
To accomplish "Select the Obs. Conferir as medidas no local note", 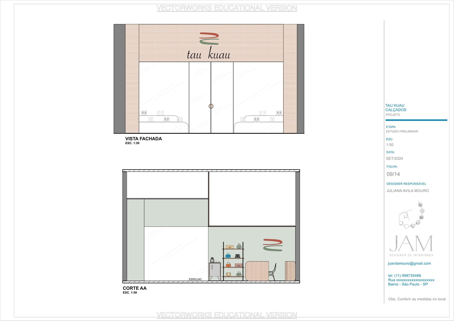I will 417,299.
